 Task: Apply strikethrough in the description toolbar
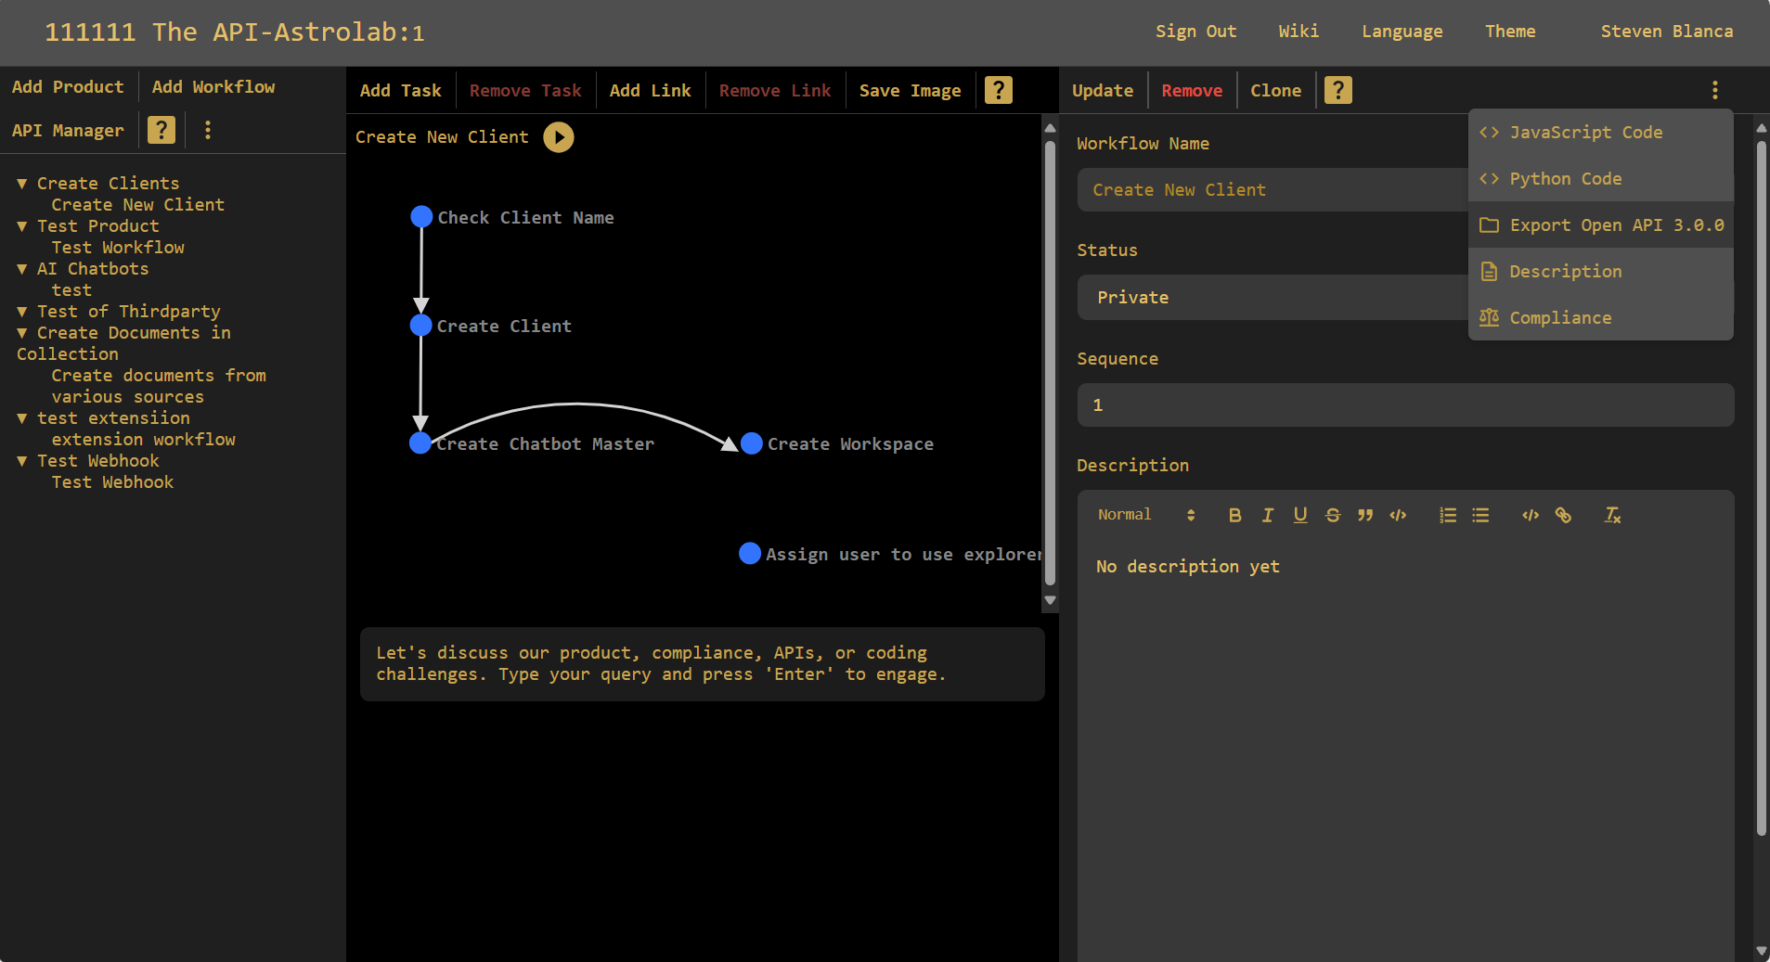[1333, 515]
